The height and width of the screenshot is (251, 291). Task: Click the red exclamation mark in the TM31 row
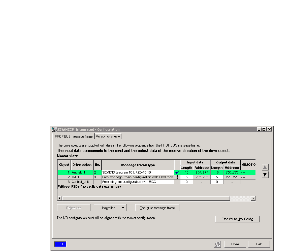coord(177,177)
